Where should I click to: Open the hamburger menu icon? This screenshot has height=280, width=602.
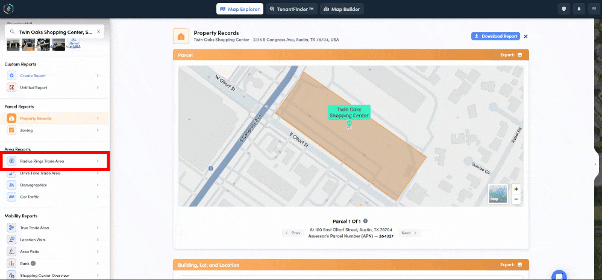[594, 9]
